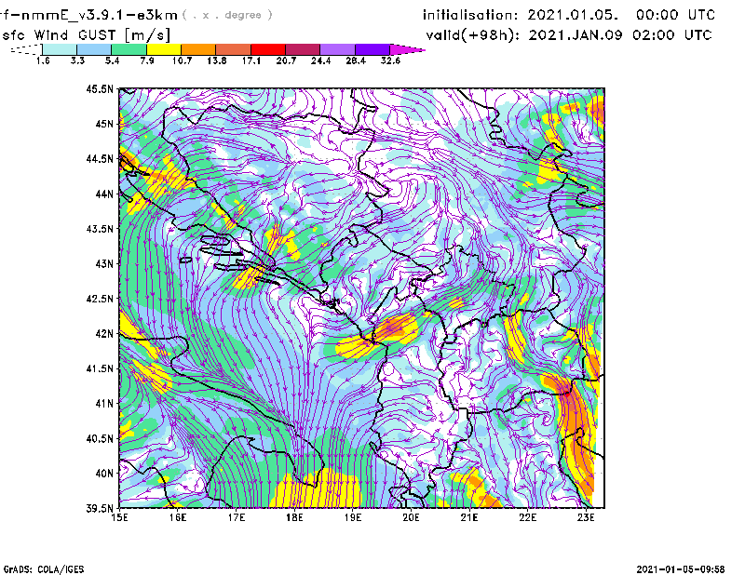Screen dimensions: 745x575
Task: Click the 17.1 colorbar value
Action: click(x=251, y=60)
